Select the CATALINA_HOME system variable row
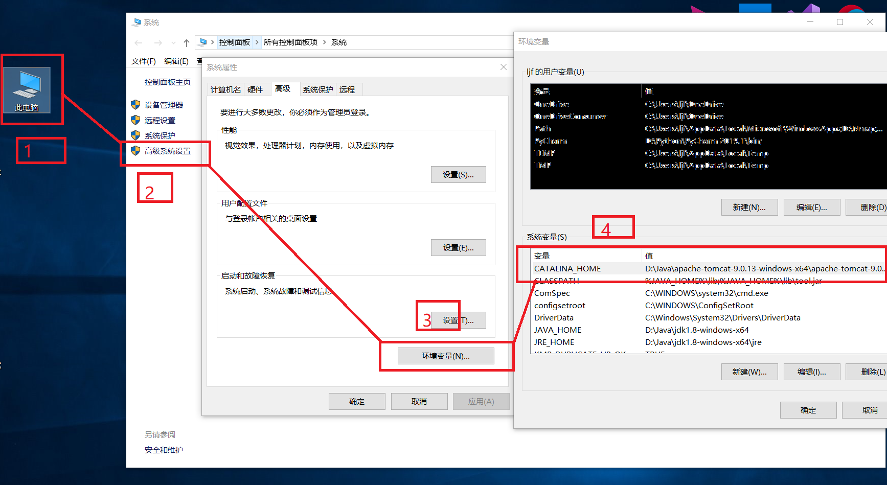The height and width of the screenshot is (485, 887). (x=567, y=268)
